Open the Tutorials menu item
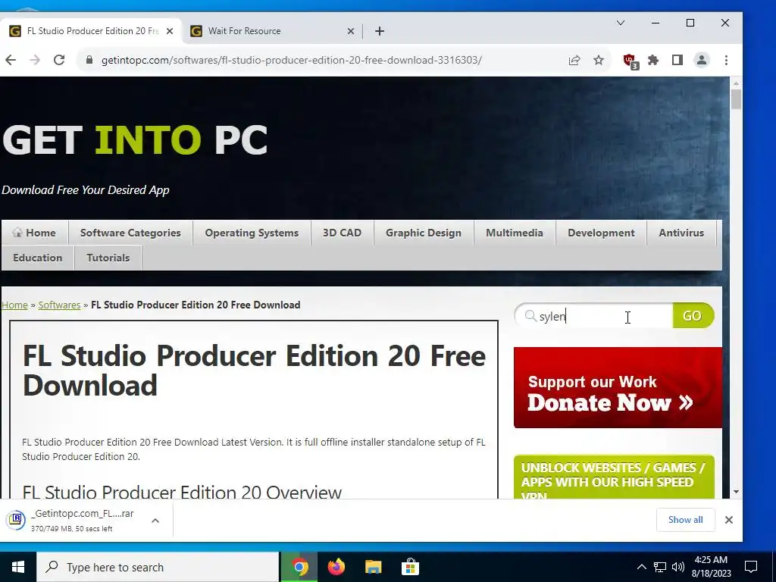 pyautogui.click(x=108, y=258)
